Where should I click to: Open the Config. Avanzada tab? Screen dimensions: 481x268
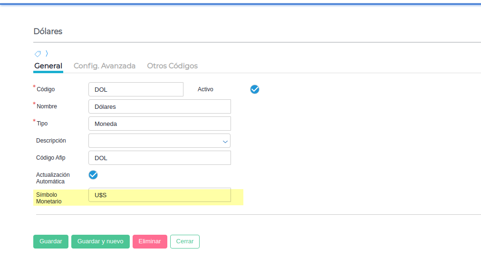(105, 66)
